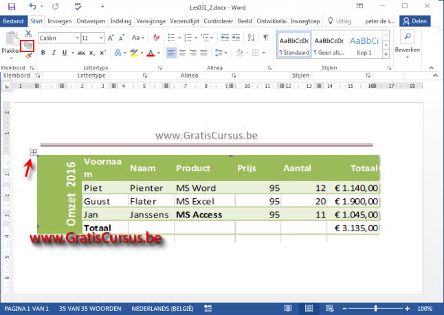Switch to the Indeling tab
This screenshot has width=444, height=315.
click(x=121, y=21)
